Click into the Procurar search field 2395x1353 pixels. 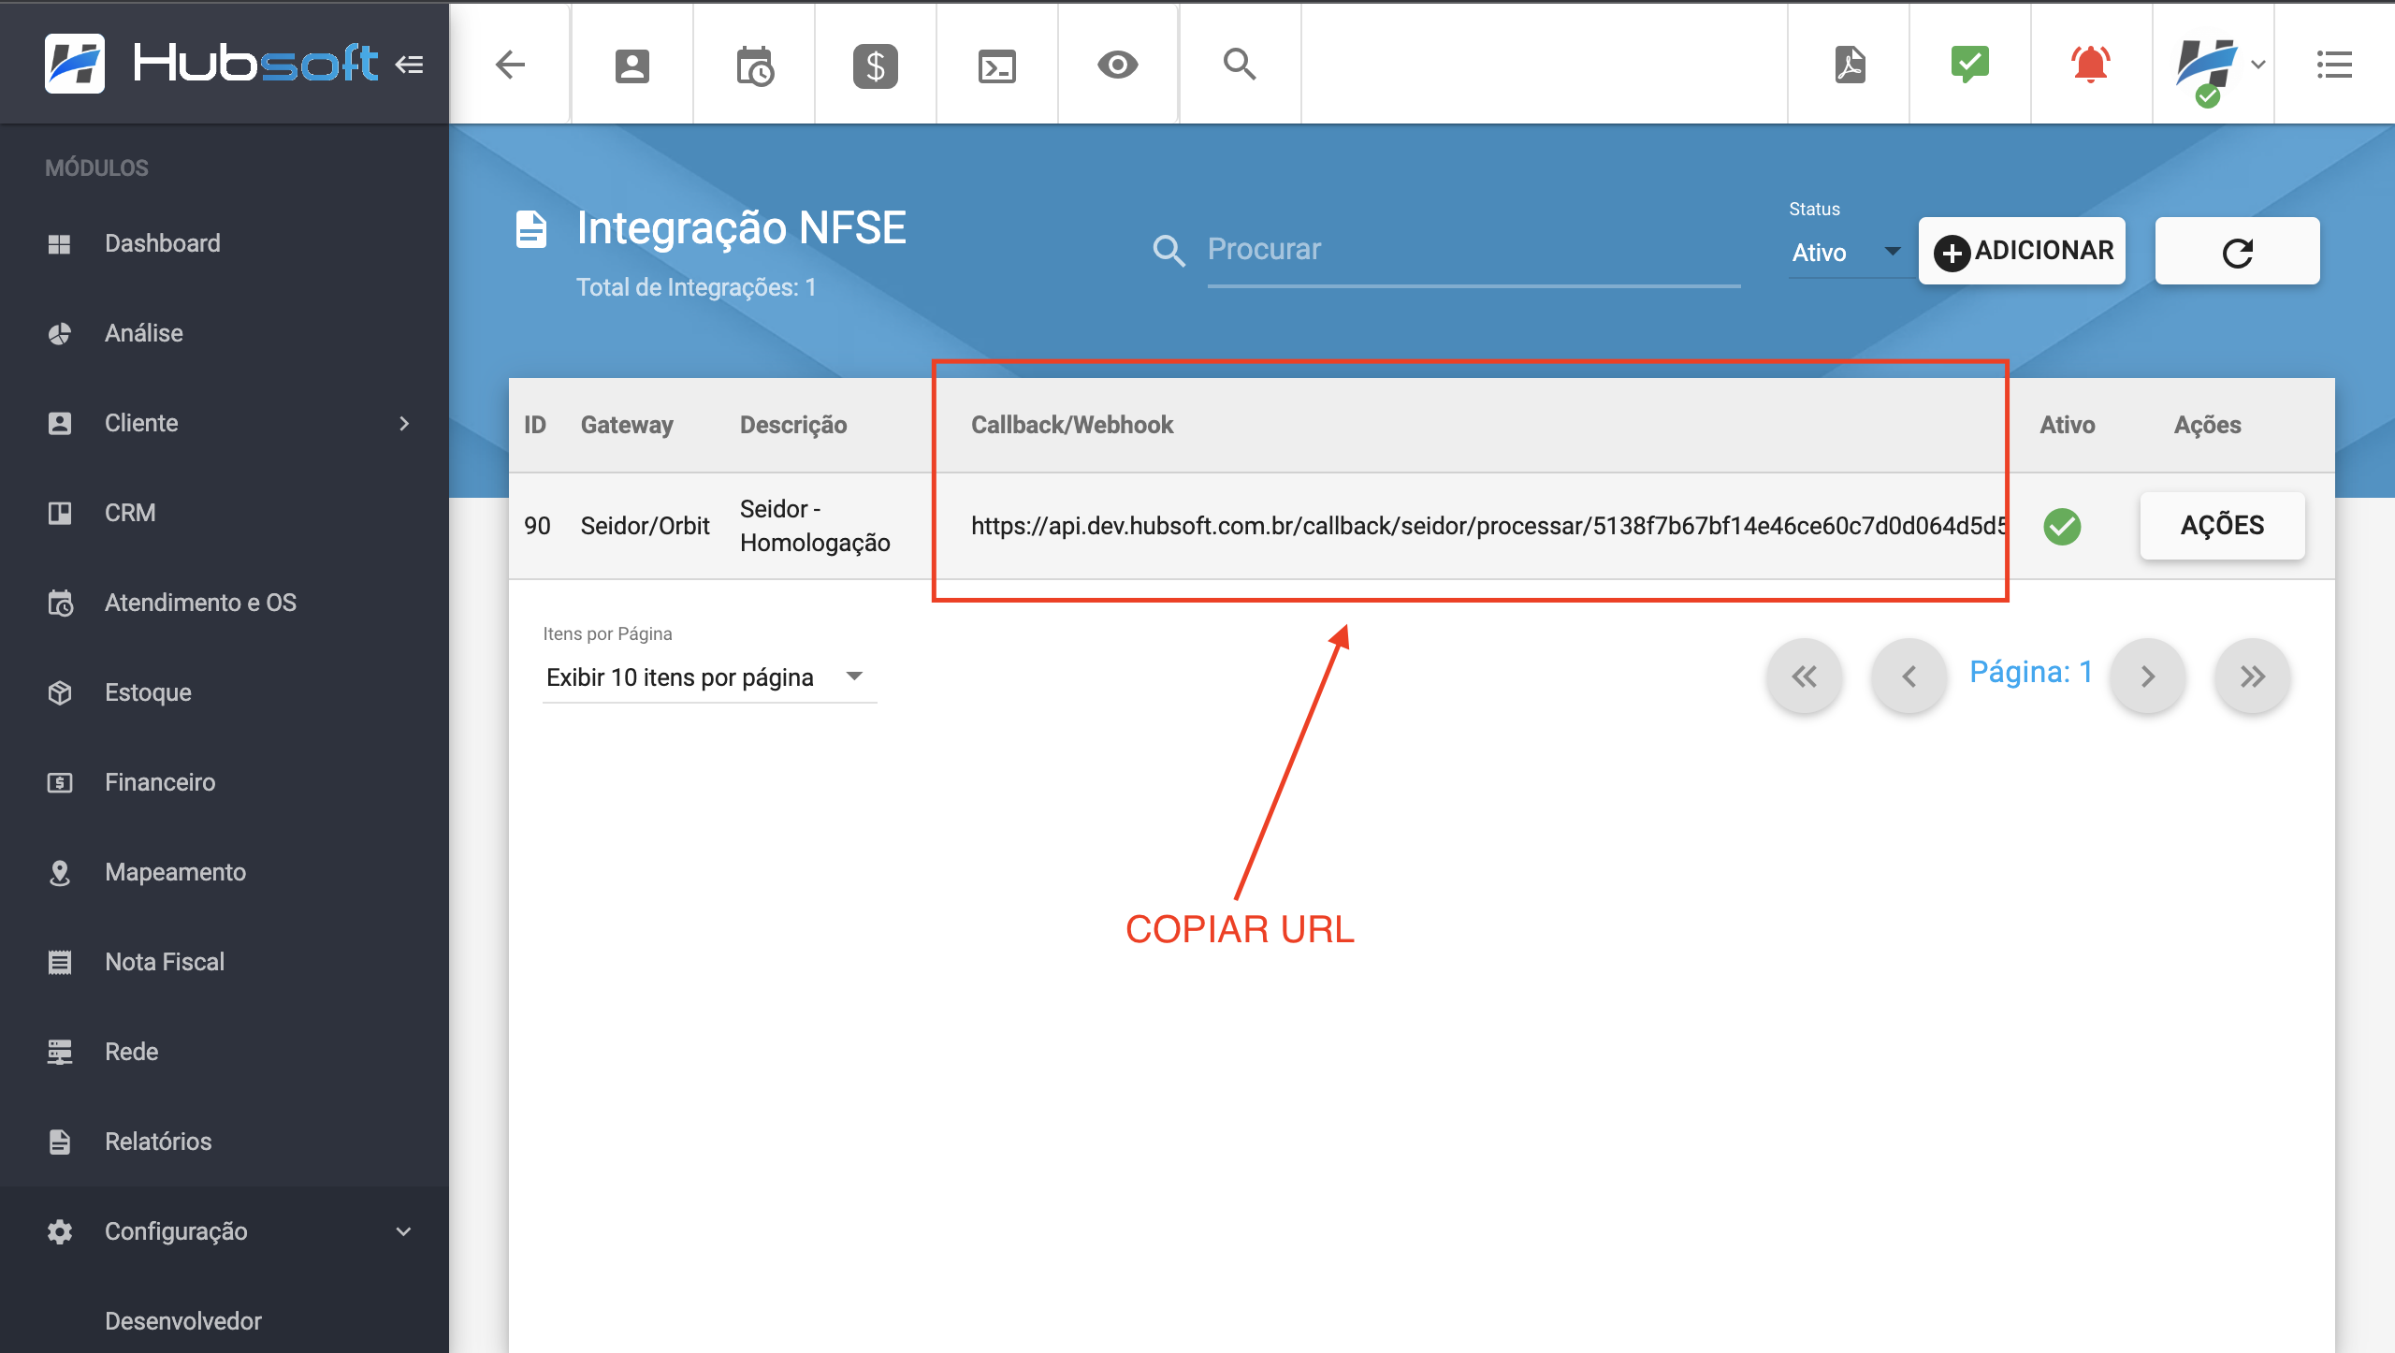1473,250
